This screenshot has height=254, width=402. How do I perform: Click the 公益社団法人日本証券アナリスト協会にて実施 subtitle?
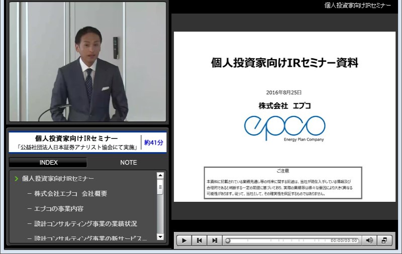coord(77,147)
